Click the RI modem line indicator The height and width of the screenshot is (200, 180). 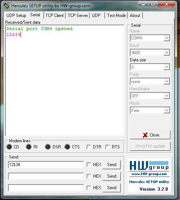click(29, 147)
